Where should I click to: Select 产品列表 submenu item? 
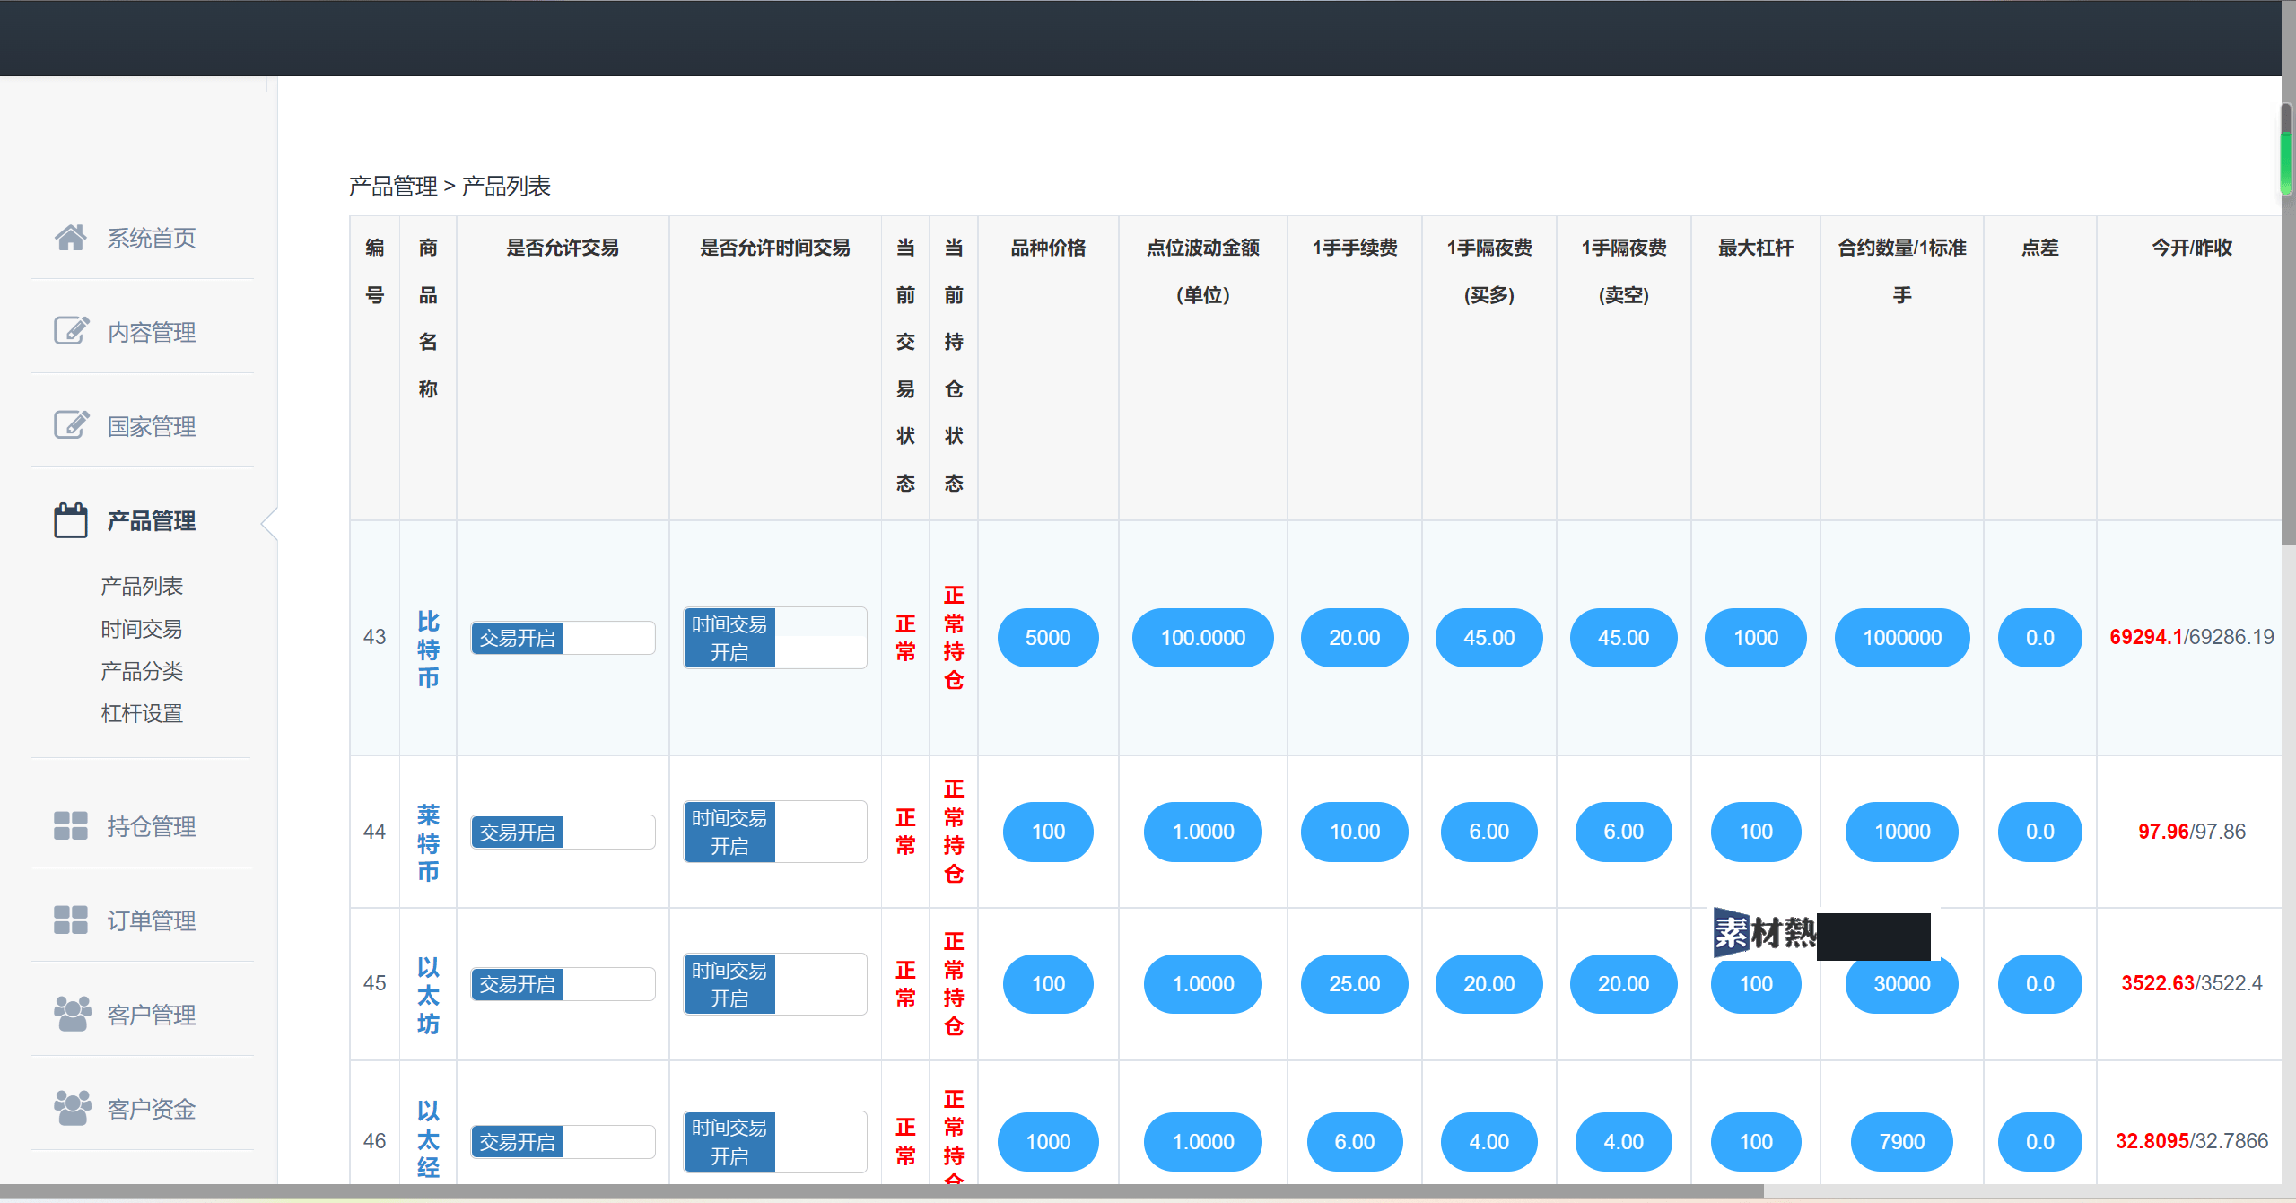(142, 587)
